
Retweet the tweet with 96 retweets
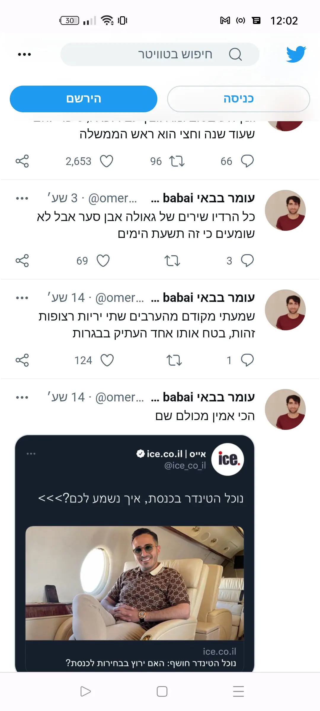pyautogui.click(x=177, y=161)
